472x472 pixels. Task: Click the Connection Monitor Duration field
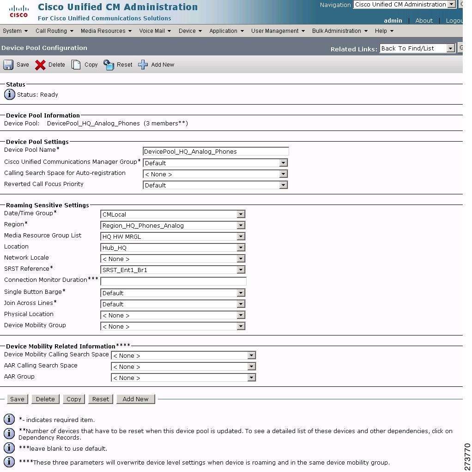tap(173, 281)
